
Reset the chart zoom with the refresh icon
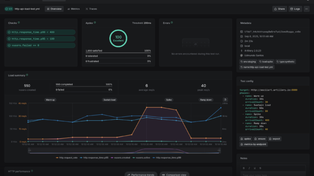click(225, 100)
